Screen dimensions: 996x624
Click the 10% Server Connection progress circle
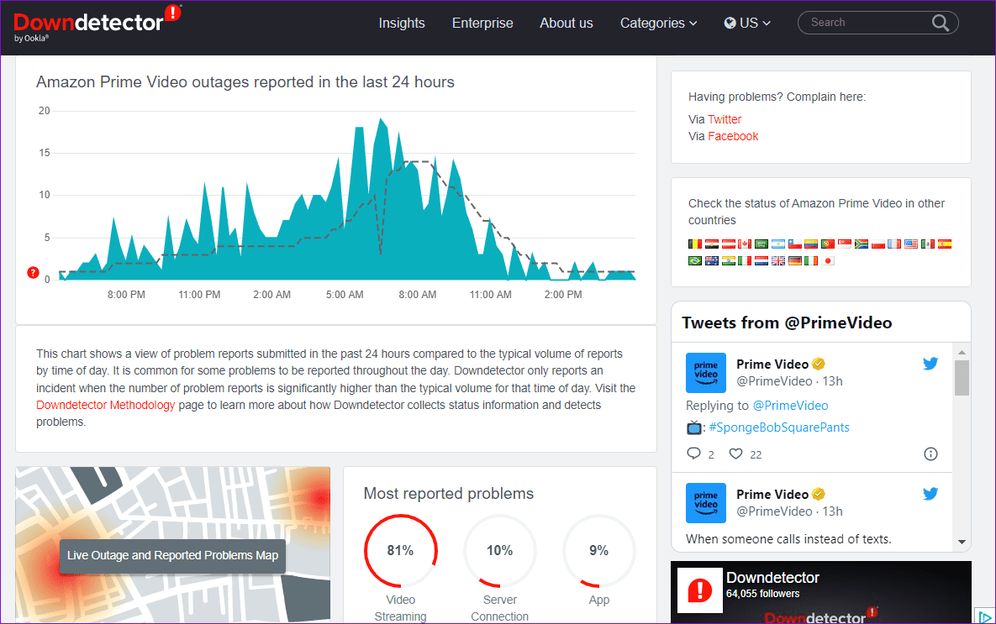(500, 550)
